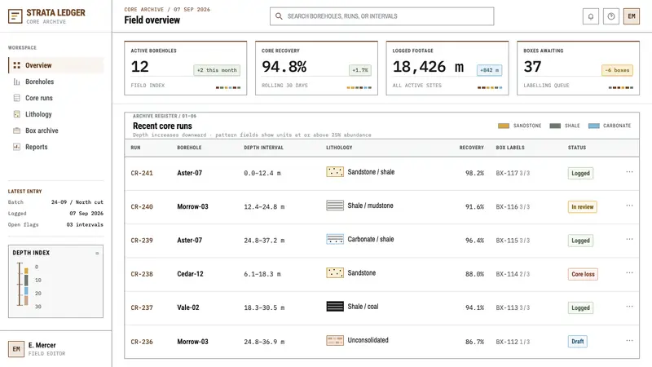Viewport: 652px width, 367px height.
Task: Sort by the Recovery column header
Action: (x=471, y=148)
